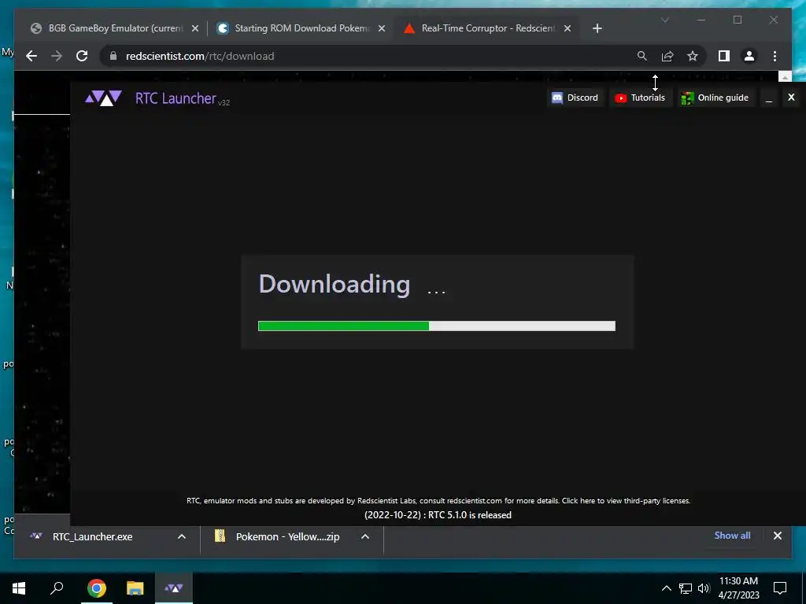This screenshot has width=806, height=604.
Task: Open the taskbar clock and date
Action: (x=738, y=588)
